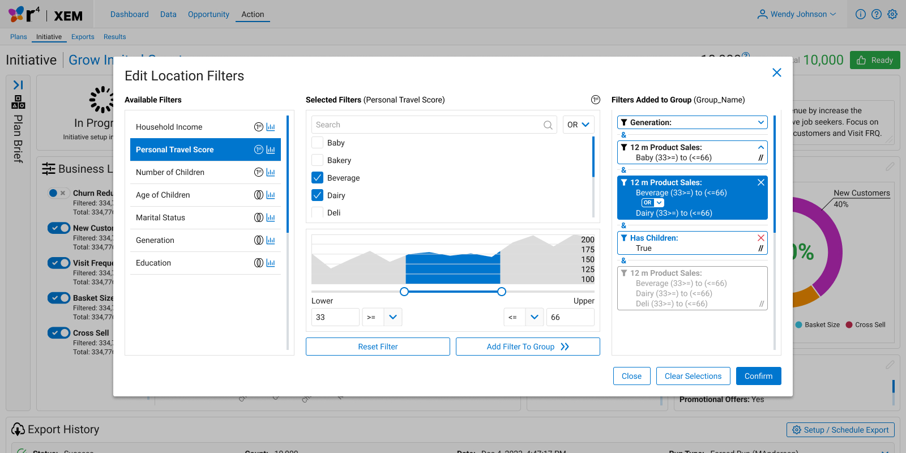The width and height of the screenshot is (906, 453).
Task: Switch to the Exports tab
Action: coord(83,37)
